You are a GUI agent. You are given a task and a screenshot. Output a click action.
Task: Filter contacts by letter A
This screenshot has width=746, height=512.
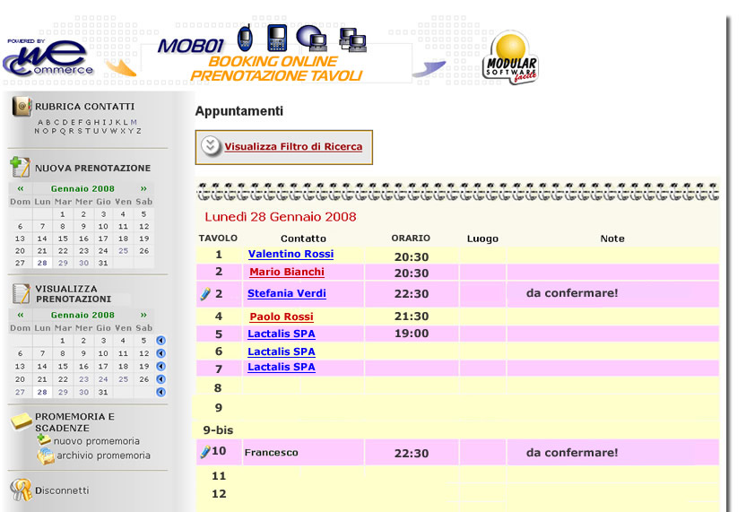(x=40, y=122)
